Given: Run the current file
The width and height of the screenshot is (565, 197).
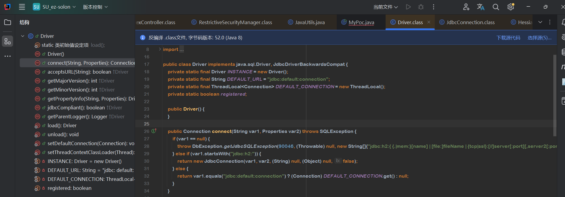Looking at the screenshot, I should (408, 7).
